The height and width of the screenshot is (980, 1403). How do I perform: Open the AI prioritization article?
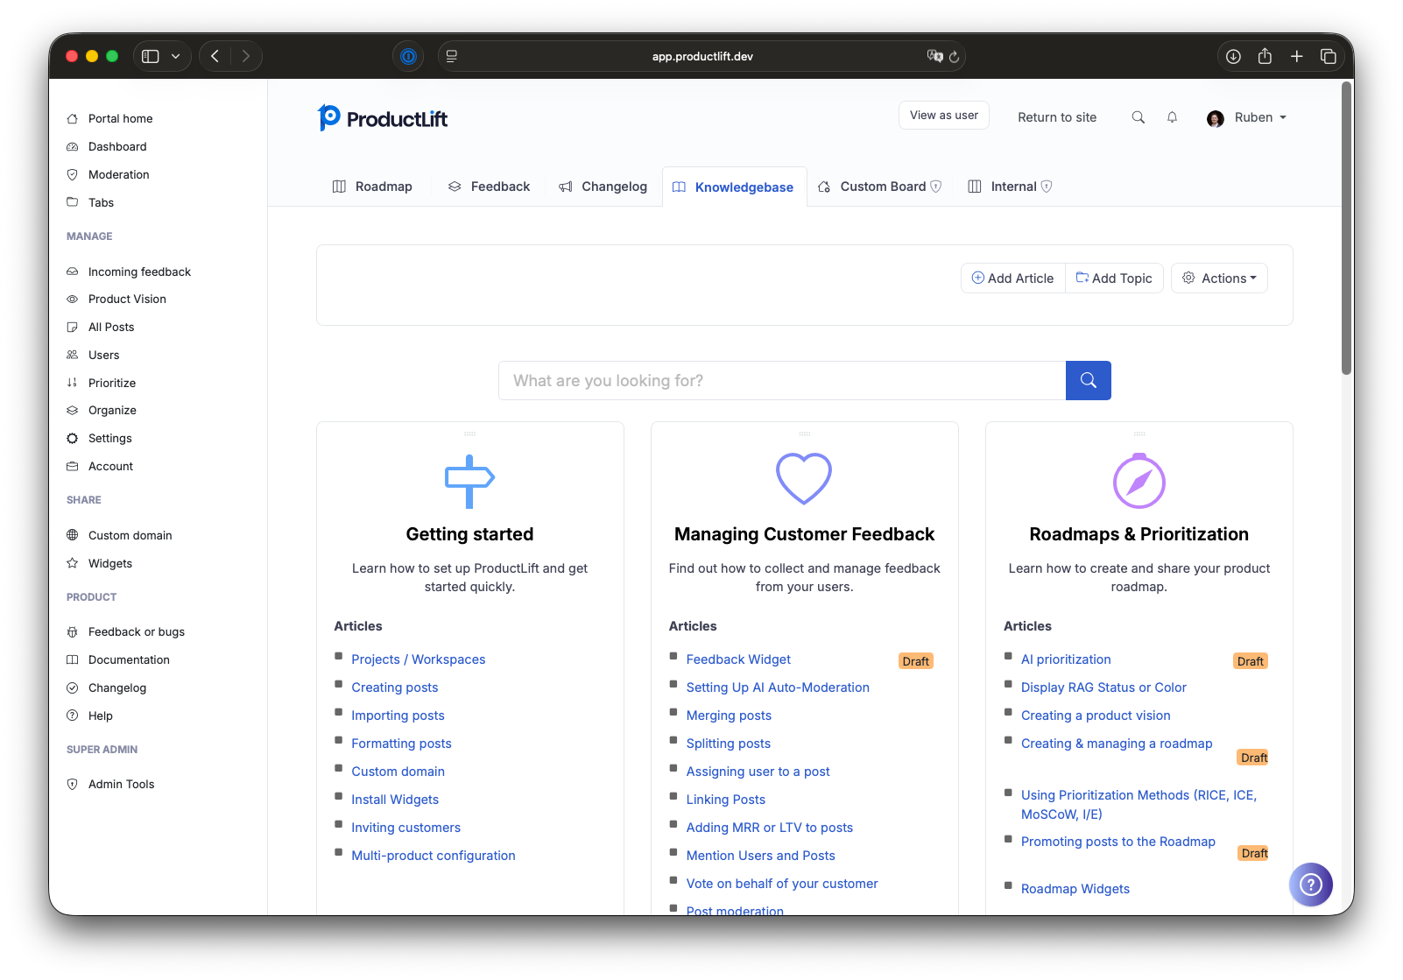click(x=1066, y=659)
